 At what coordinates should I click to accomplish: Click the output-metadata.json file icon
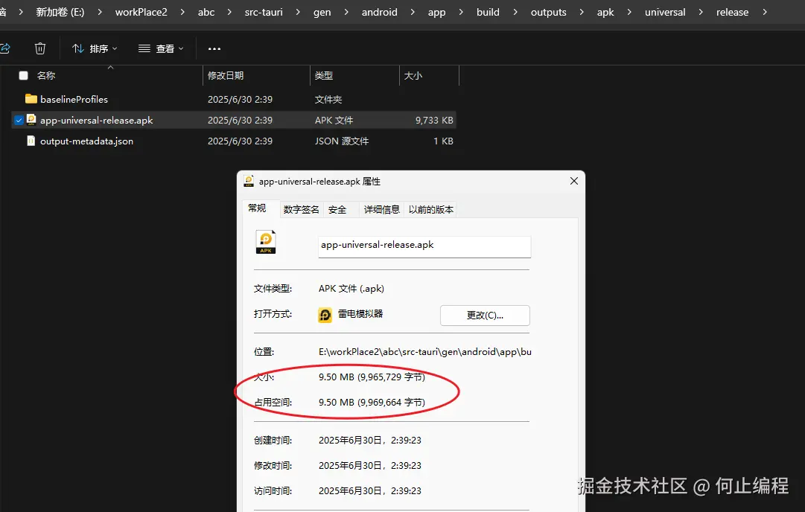pyautogui.click(x=31, y=141)
